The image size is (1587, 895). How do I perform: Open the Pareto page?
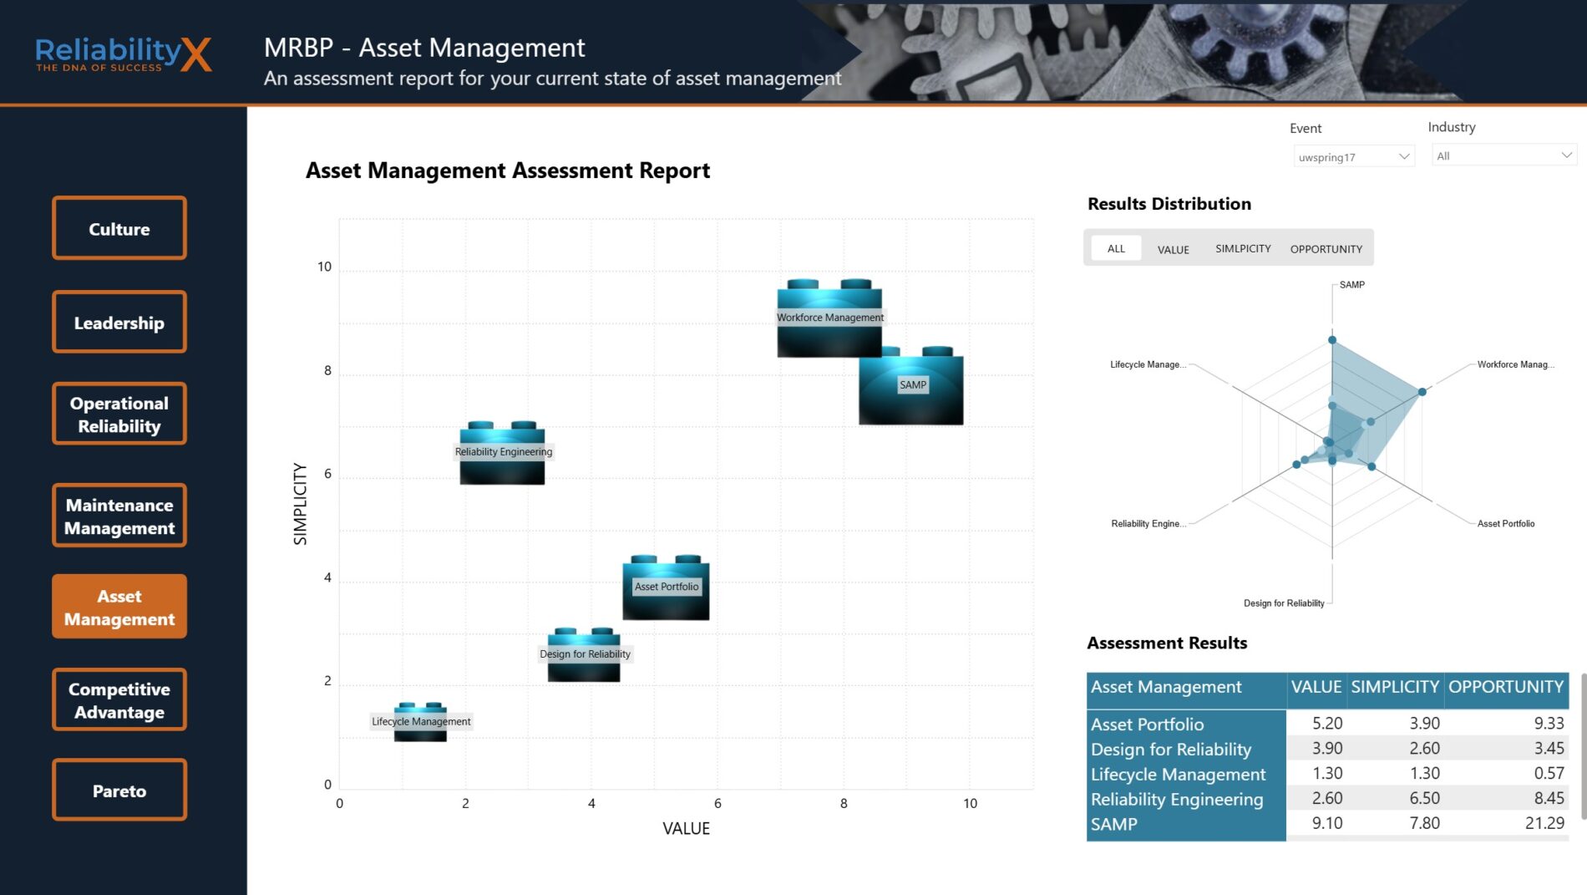(x=119, y=791)
